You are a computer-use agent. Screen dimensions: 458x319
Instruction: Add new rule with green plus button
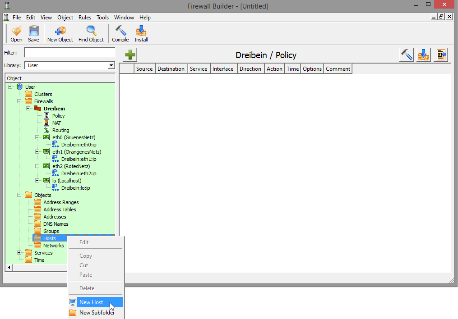(x=130, y=55)
